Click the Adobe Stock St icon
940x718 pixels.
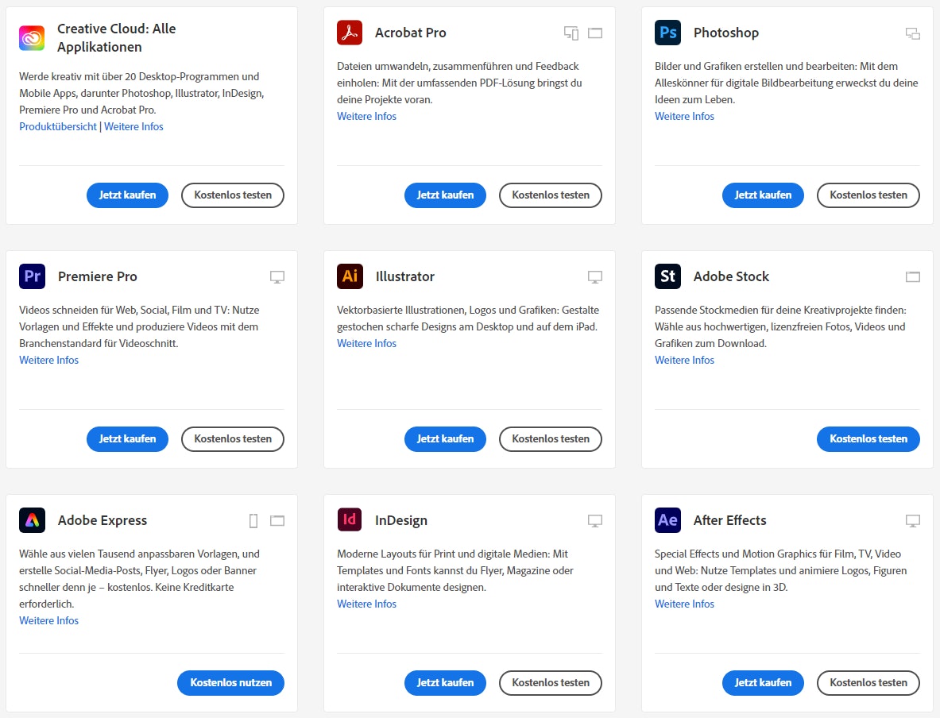667,276
